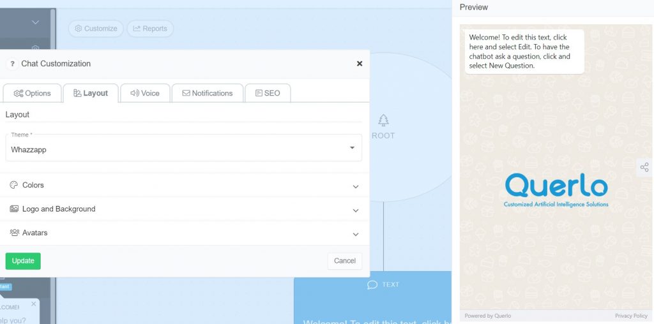Screen dimensions: 654x324
Task: Click the Layout section heading text
Action: [17, 115]
